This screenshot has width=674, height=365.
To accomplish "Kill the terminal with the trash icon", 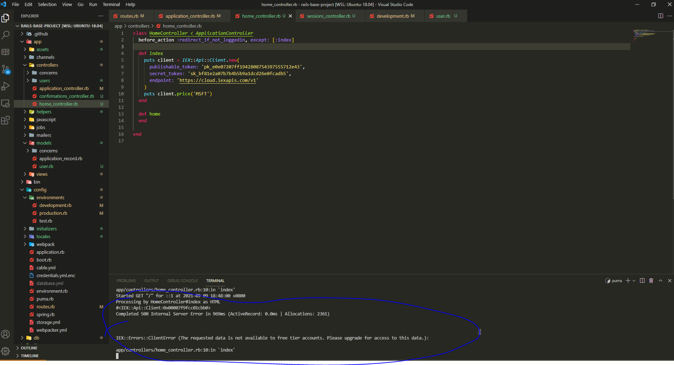I will pyautogui.click(x=651, y=280).
